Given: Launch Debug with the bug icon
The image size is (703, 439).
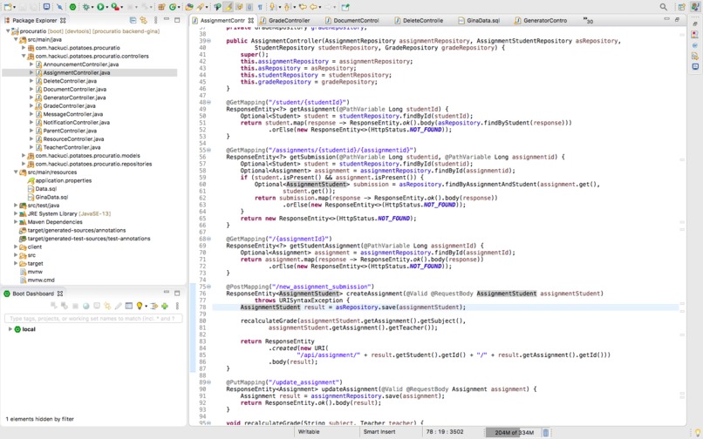Looking at the screenshot, I should (86, 7).
